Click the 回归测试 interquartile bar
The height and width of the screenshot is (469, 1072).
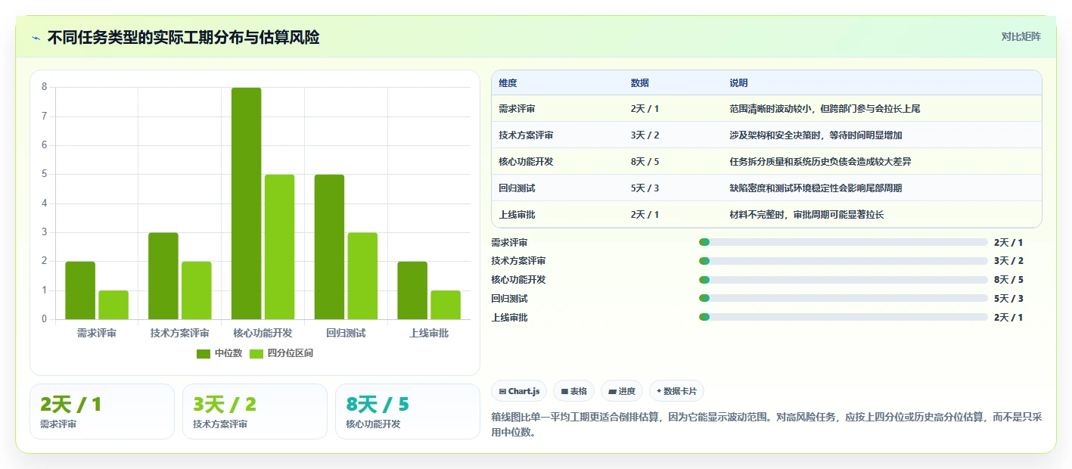tap(362, 275)
